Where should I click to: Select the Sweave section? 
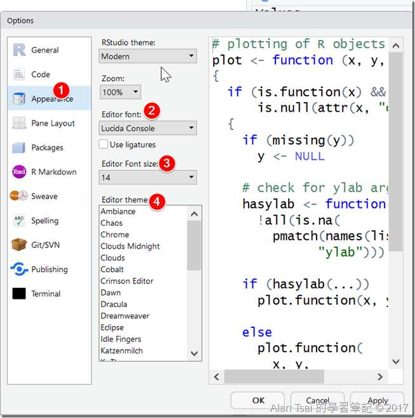pyautogui.click(x=49, y=196)
